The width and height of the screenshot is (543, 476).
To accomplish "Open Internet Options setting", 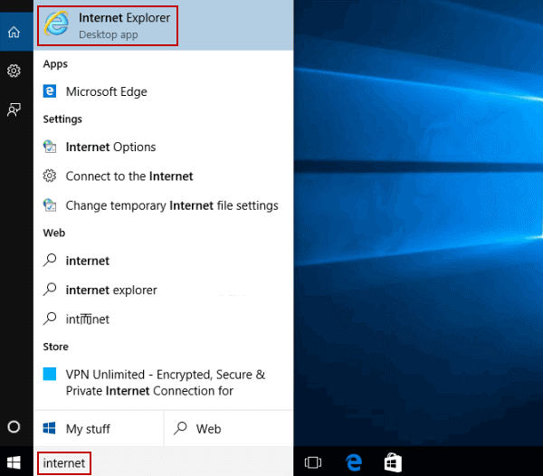I will coord(163,148).
